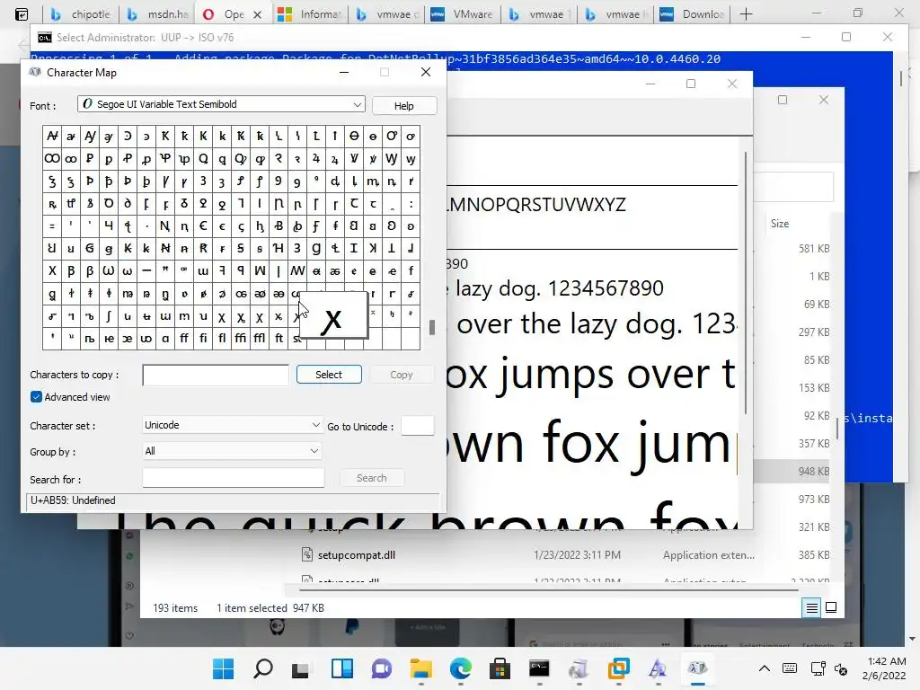Viewport: 920px width, 690px height.
Task: Click the Search button in Character Map
Action: coord(371,478)
